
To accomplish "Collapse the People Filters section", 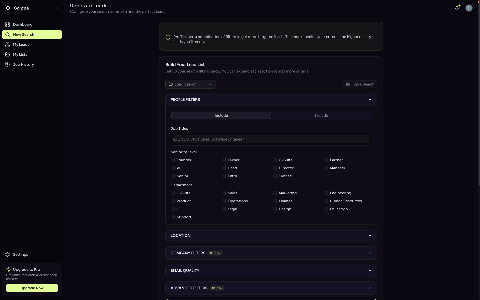I will click(370, 99).
